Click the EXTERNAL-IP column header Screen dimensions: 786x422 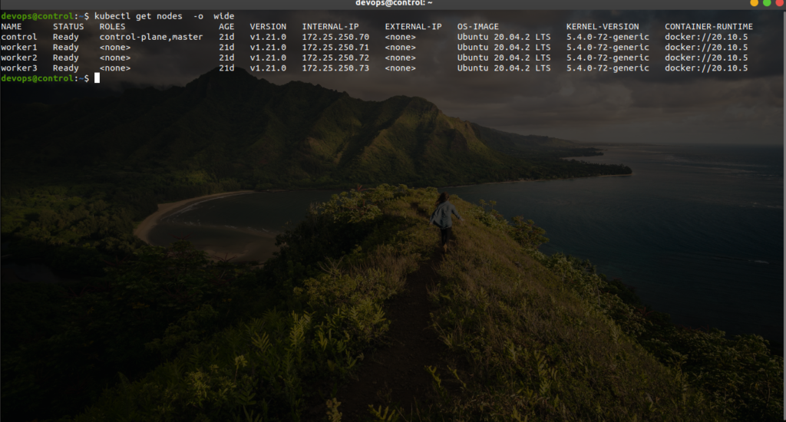[414, 27]
